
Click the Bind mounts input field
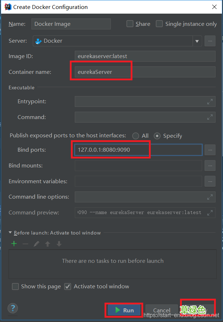pyautogui.click(x=139, y=166)
